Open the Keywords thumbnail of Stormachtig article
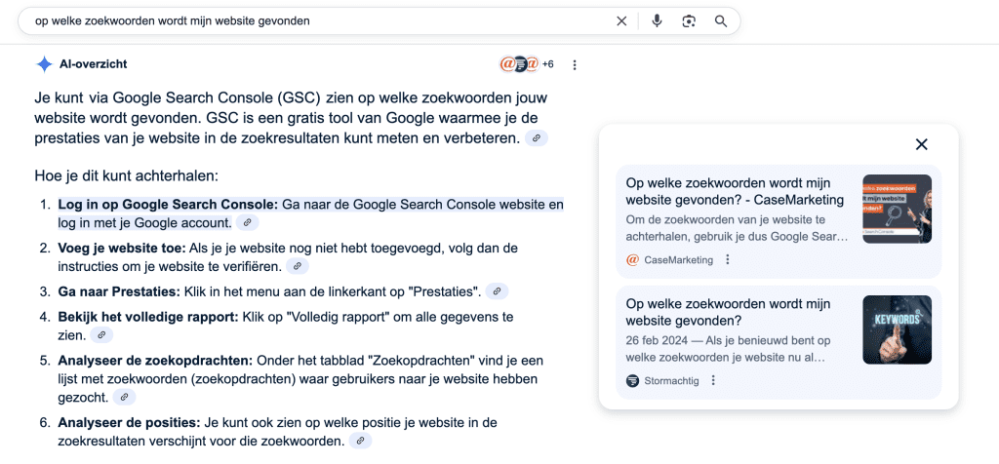 898,329
